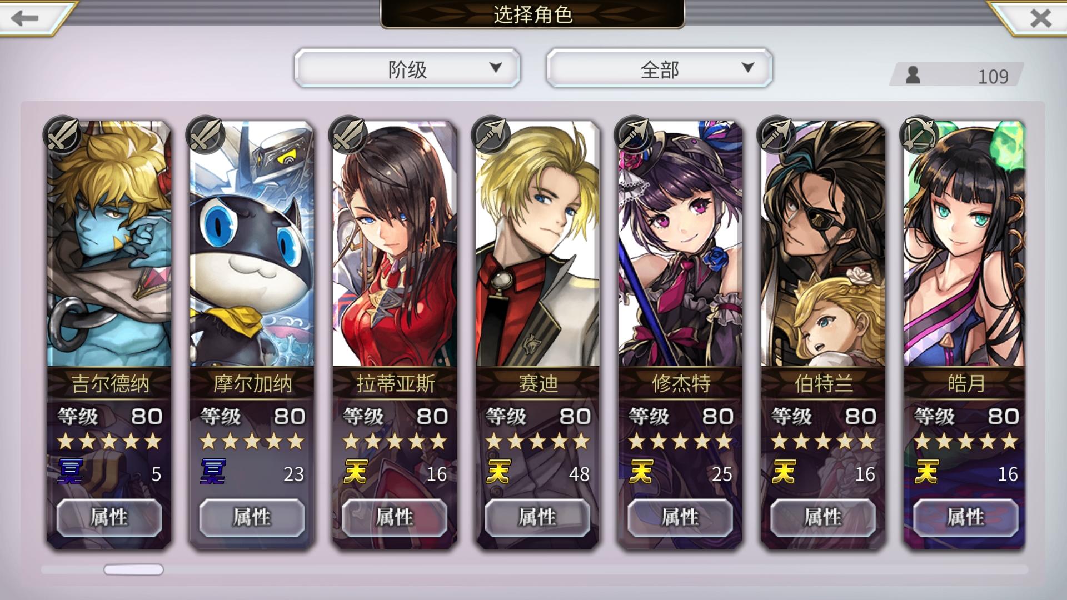Image resolution: width=1067 pixels, height=600 pixels.
Task: Click the arrow on the 全部 dropdown
Action: [x=748, y=67]
